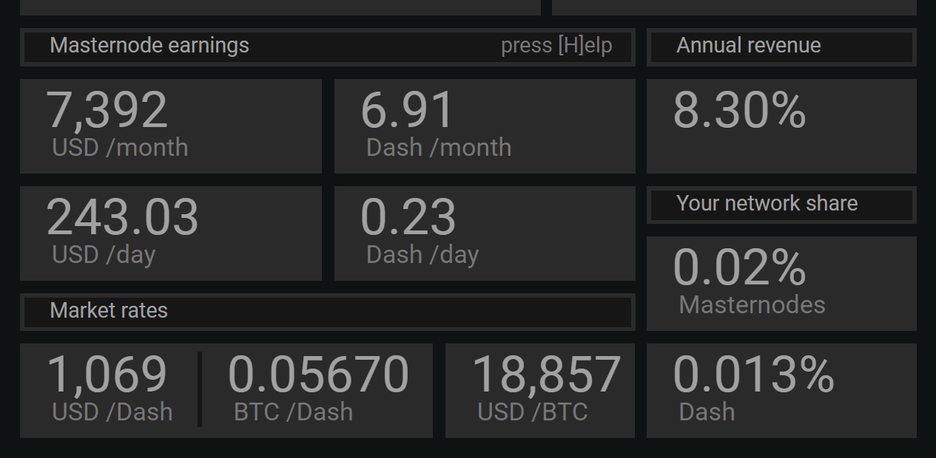
Task: Click the 6.91 Dash per month value
Action: tap(407, 111)
